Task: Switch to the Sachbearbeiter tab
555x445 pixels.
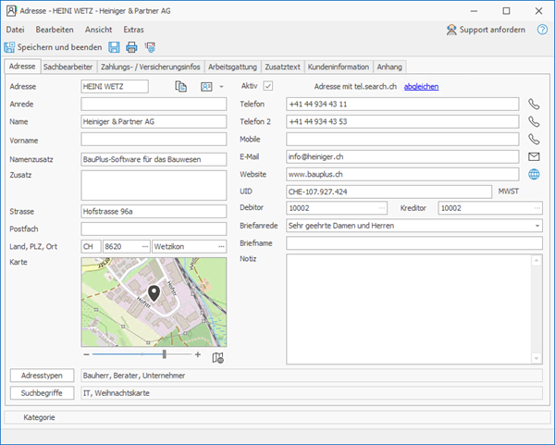Action: point(68,67)
